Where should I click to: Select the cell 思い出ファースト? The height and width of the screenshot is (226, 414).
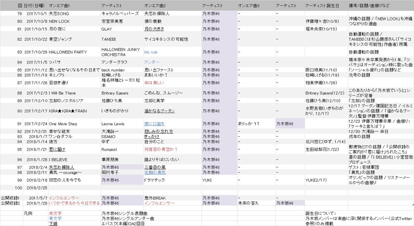coord(159,70)
